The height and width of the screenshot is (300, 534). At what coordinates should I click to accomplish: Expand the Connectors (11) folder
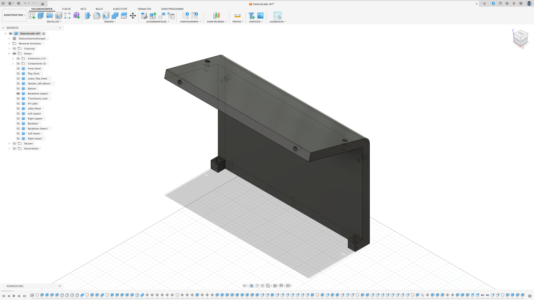point(13,59)
